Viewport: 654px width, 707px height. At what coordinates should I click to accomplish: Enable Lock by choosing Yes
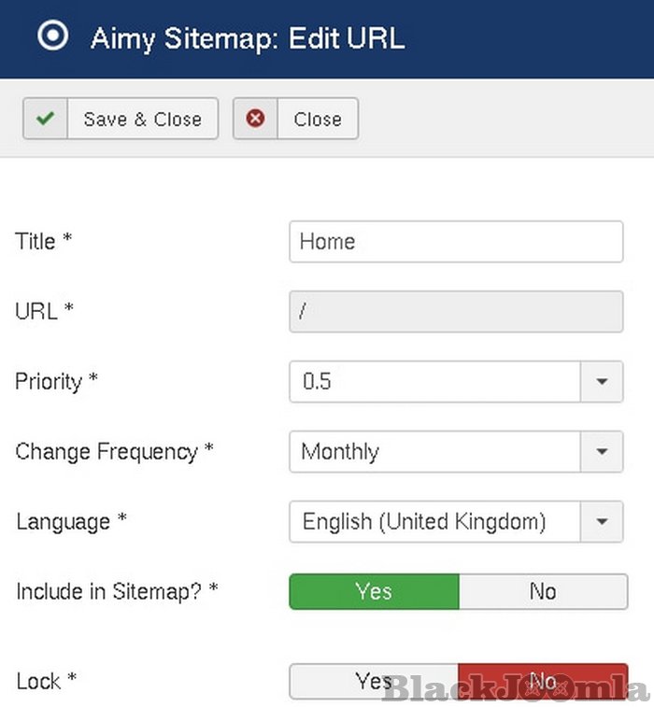coord(374,682)
